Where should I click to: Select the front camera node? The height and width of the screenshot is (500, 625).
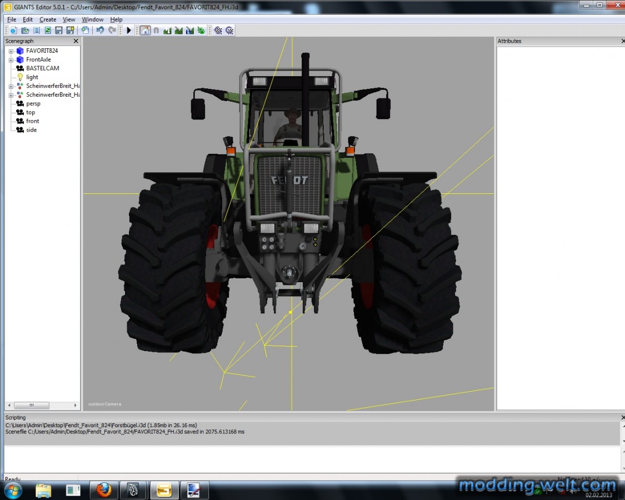tap(32, 121)
